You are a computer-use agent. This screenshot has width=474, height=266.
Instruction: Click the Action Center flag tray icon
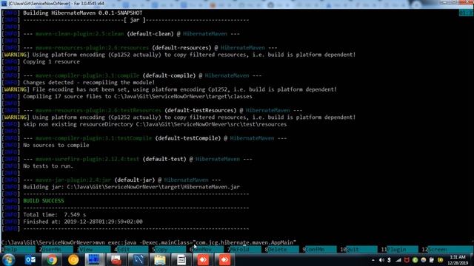click(x=432, y=260)
